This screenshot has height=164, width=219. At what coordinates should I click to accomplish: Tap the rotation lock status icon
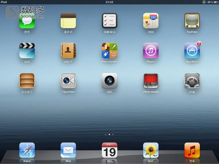pos(204,2)
